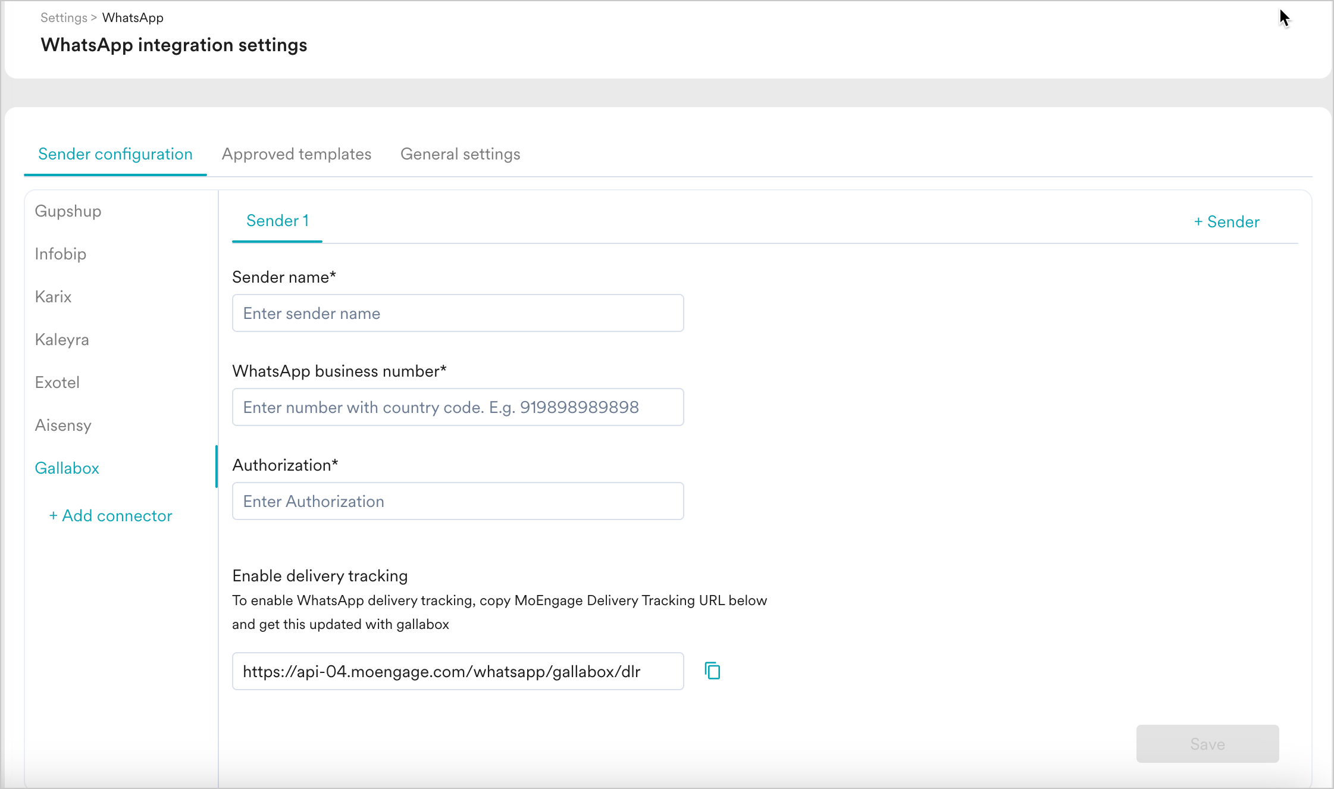Focus the Sender name input field
Image resolution: width=1334 pixels, height=789 pixels.
pos(458,313)
